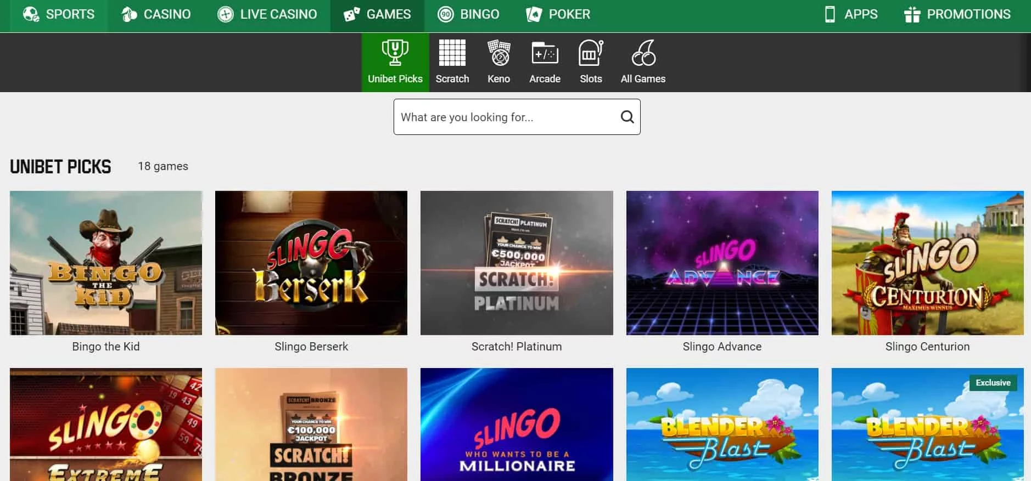Open the Sports section

click(x=59, y=14)
